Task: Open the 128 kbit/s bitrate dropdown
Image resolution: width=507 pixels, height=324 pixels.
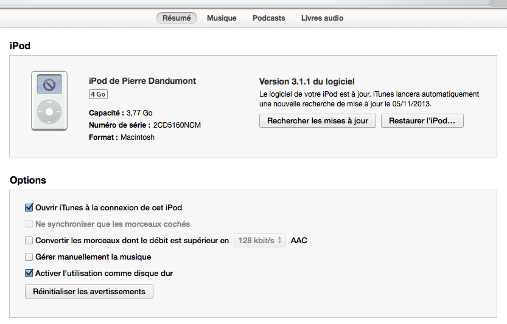Action: (260, 240)
